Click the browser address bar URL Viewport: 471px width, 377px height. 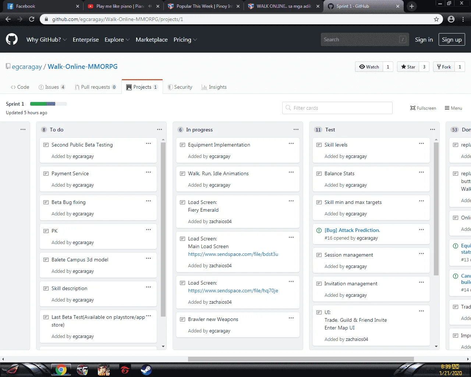click(x=118, y=19)
